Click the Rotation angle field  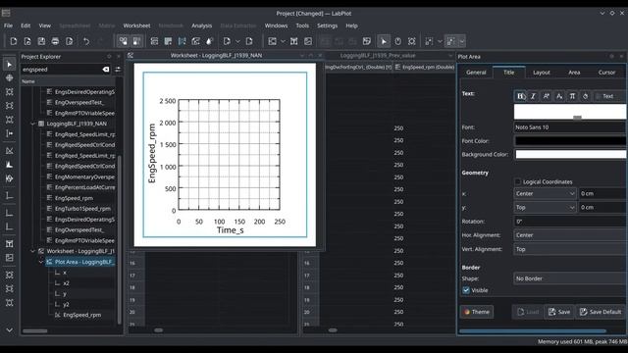(x=569, y=222)
